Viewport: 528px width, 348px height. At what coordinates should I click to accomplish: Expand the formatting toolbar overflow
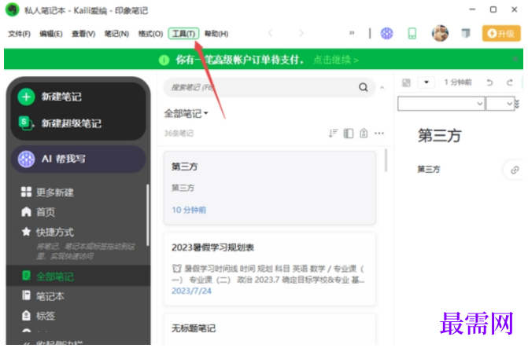[x=517, y=104]
